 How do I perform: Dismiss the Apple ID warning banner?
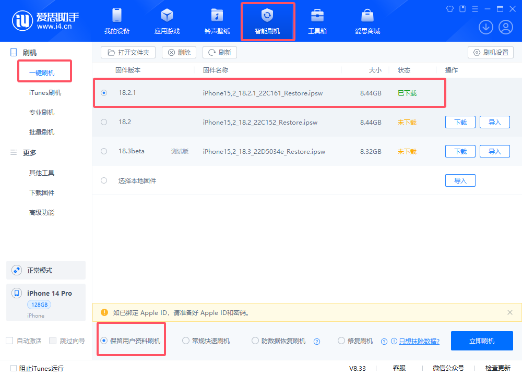click(x=510, y=312)
